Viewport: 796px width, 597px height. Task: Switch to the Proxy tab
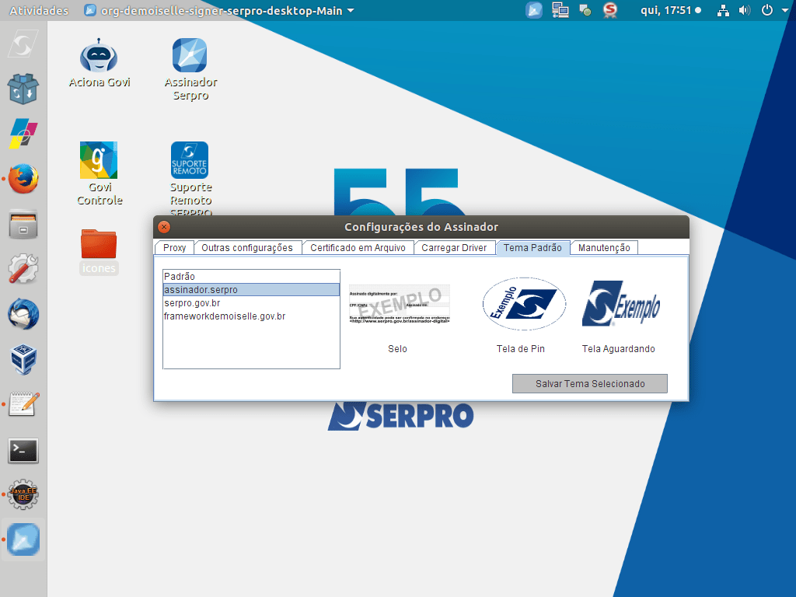point(174,248)
